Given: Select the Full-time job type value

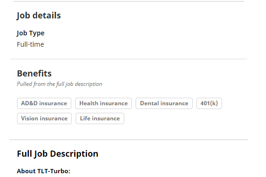Looking at the screenshot, I should click(x=30, y=44).
